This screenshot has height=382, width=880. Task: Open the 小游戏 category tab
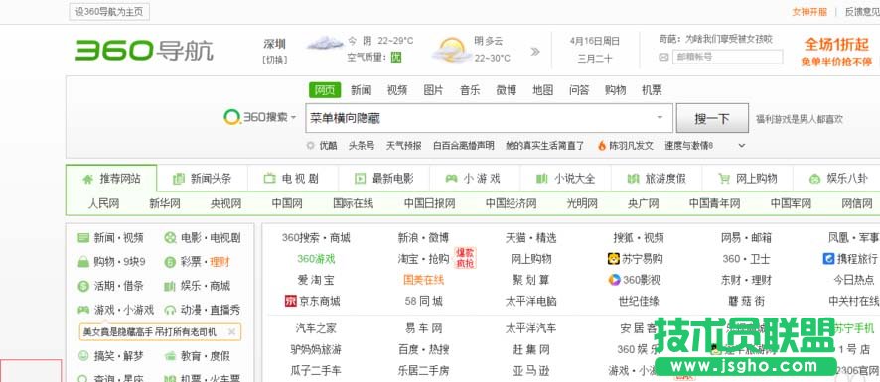pyautogui.click(x=474, y=179)
